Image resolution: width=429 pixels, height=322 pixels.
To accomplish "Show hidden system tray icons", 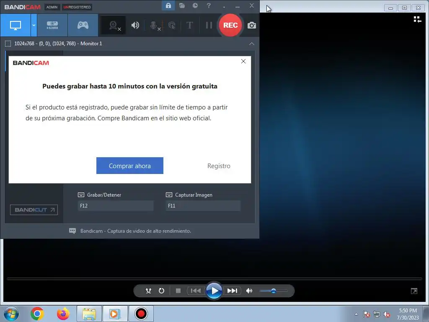I will point(356,314).
